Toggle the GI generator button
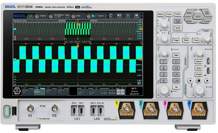Screen dimensions: 218x133 coord(176,62)
